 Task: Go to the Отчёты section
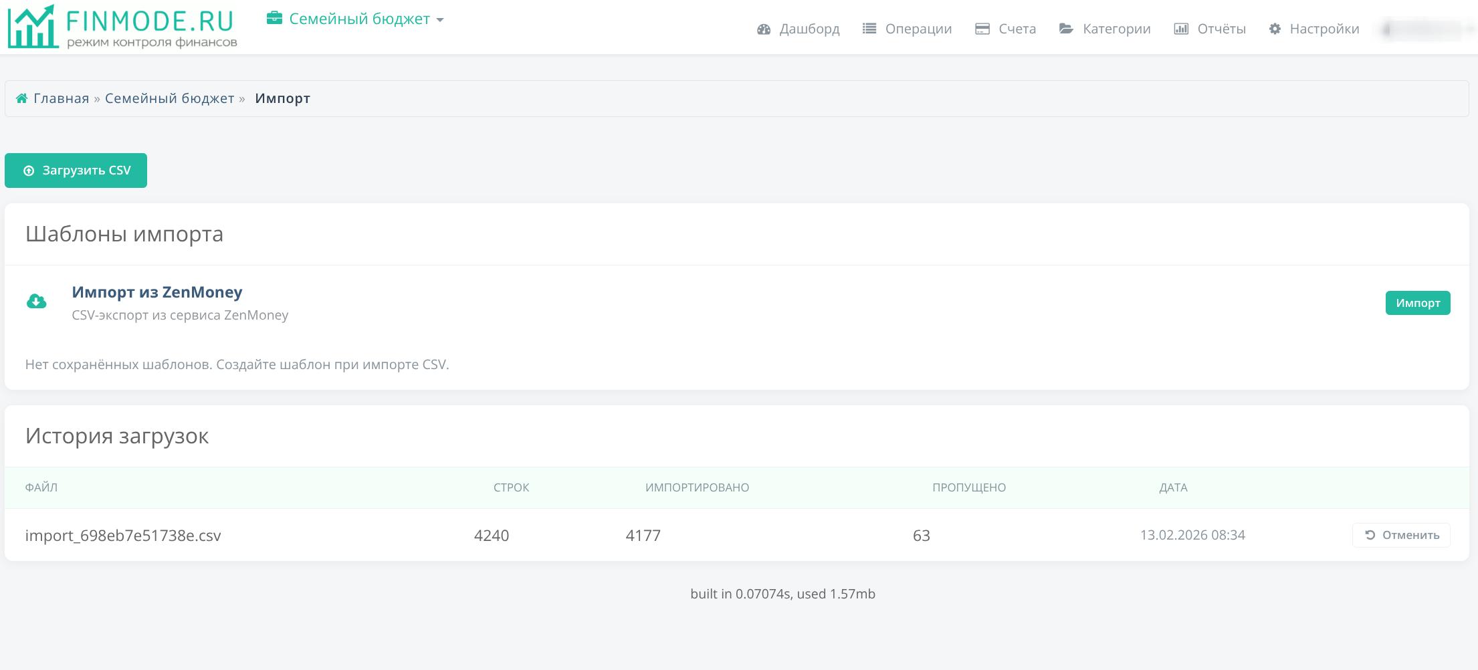(1221, 29)
